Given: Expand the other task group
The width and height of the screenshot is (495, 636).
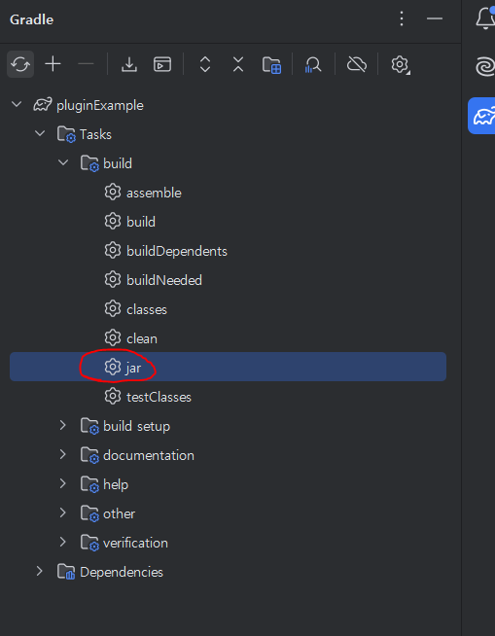Looking at the screenshot, I should (63, 512).
